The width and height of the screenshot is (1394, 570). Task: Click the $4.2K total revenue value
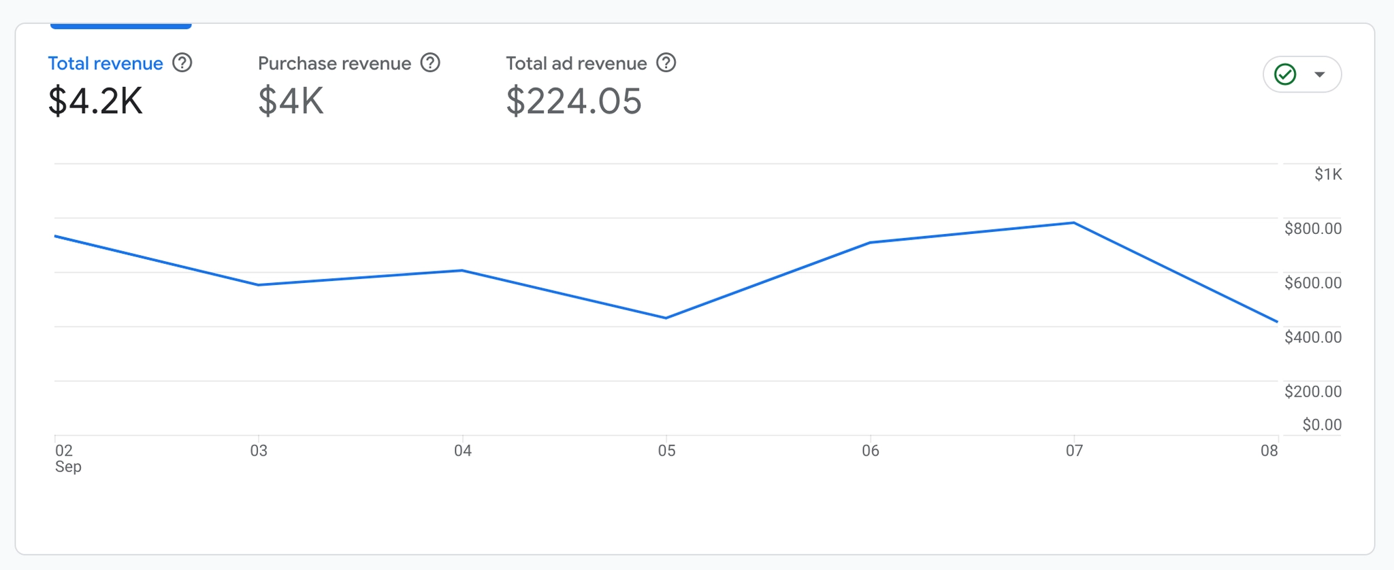pyautogui.click(x=95, y=101)
